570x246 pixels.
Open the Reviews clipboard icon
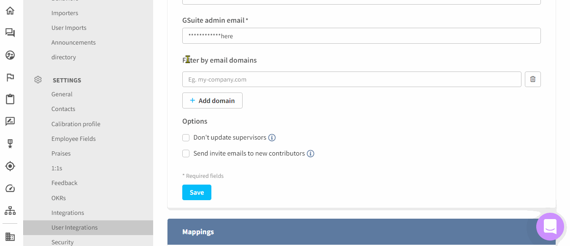[x=10, y=99]
